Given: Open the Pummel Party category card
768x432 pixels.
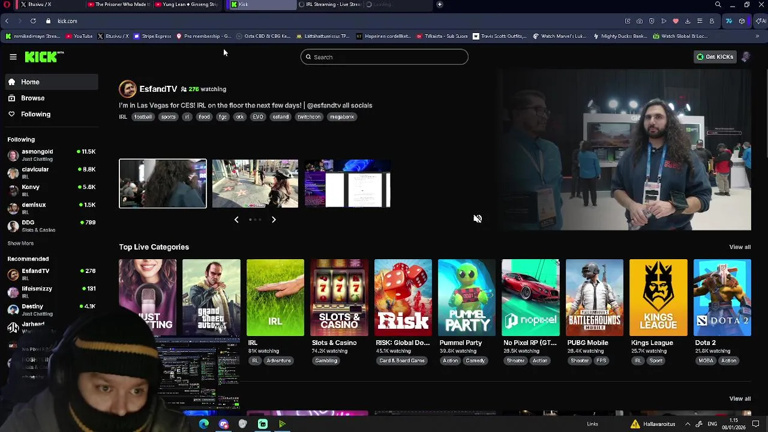Looking at the screenshot, I should (467, 298).
